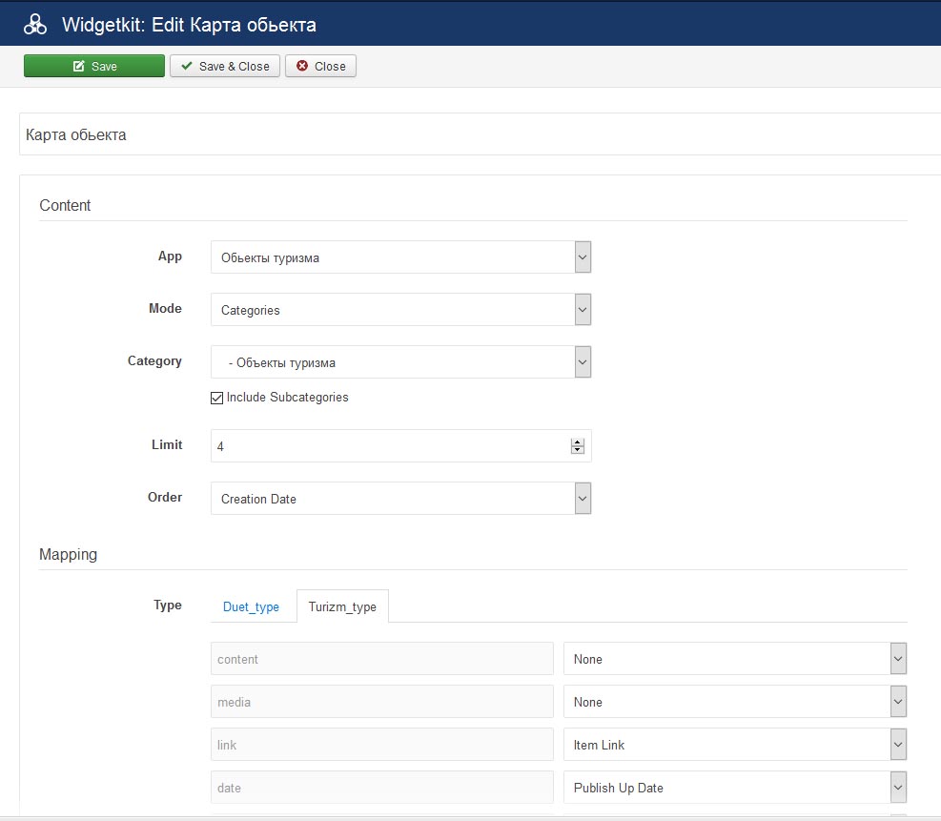Open the content mapping dropdown

point(734,659)
